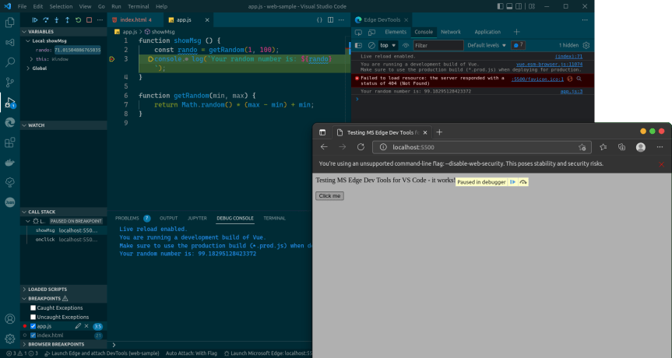This screenshot has height=358, width=672.
Task: Resume script in Paused in debugger overlay
Action: point(512,182)
